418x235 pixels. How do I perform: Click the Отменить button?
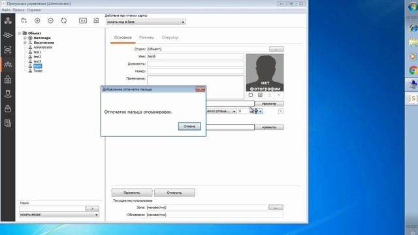tap(174, 193)
